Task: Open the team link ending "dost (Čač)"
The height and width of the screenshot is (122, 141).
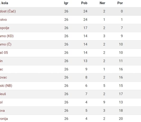Action: [8, 11]
